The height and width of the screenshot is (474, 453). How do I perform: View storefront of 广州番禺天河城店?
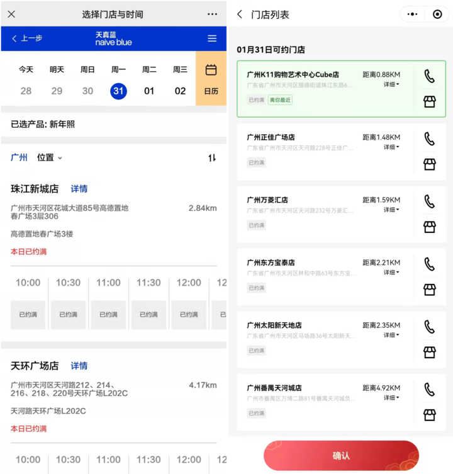point(430,415)
